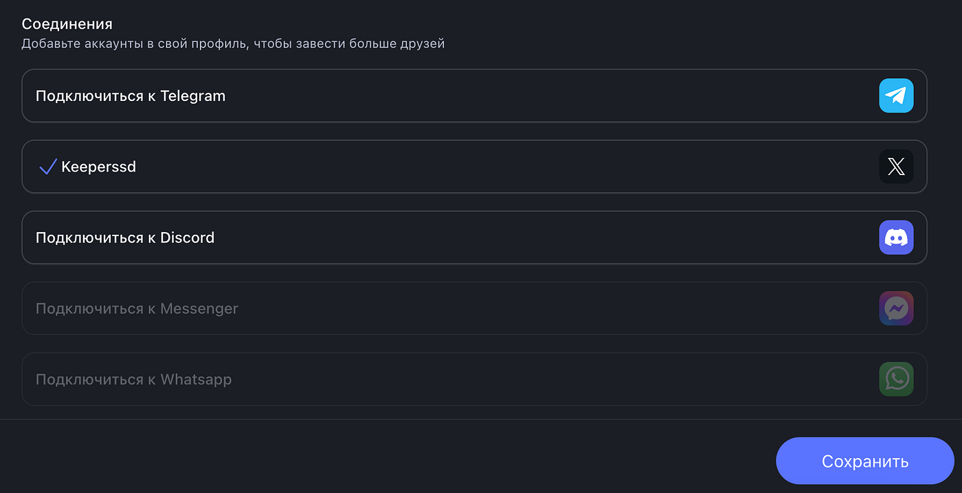The image size is (962, 493).
Task: Click the blue checkmark beside Keeperssd
Action: pos(47,167)
